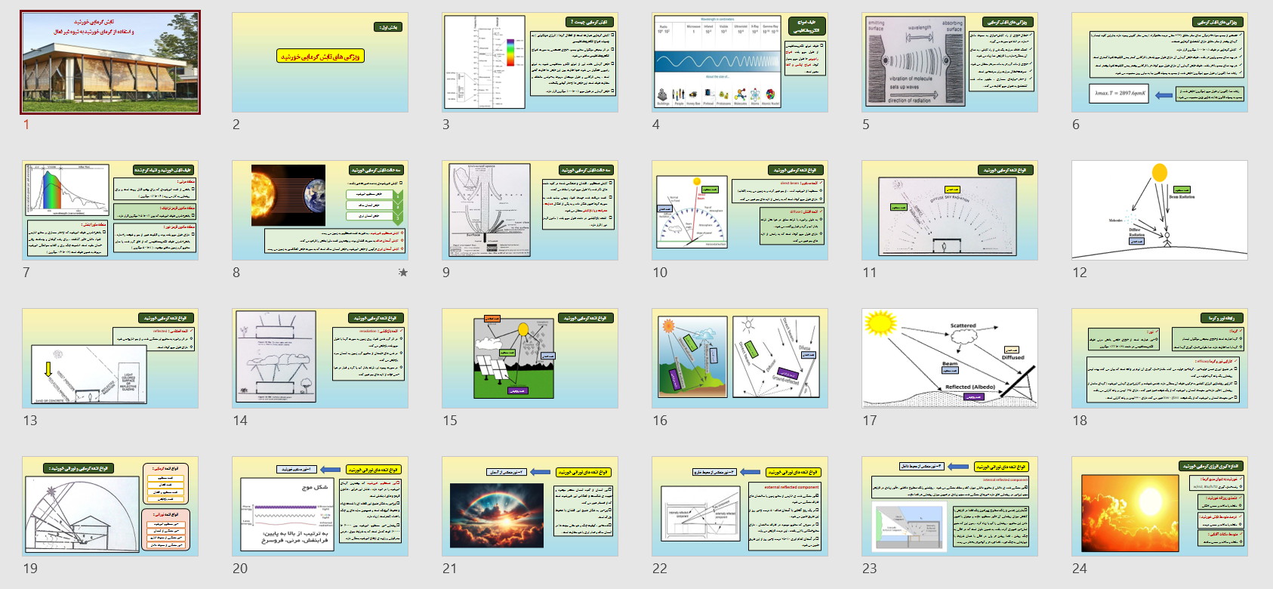Viewport: 1273px width, 589px height.
Task: Select slide 24 thumbnail with orange sun photo
Action: 1160,506
